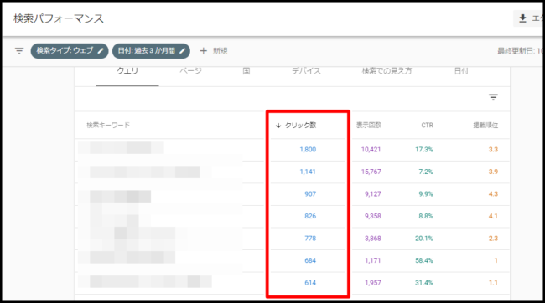Open the 検索での見え方 tab
545x303 pixels.
(387, 71)
